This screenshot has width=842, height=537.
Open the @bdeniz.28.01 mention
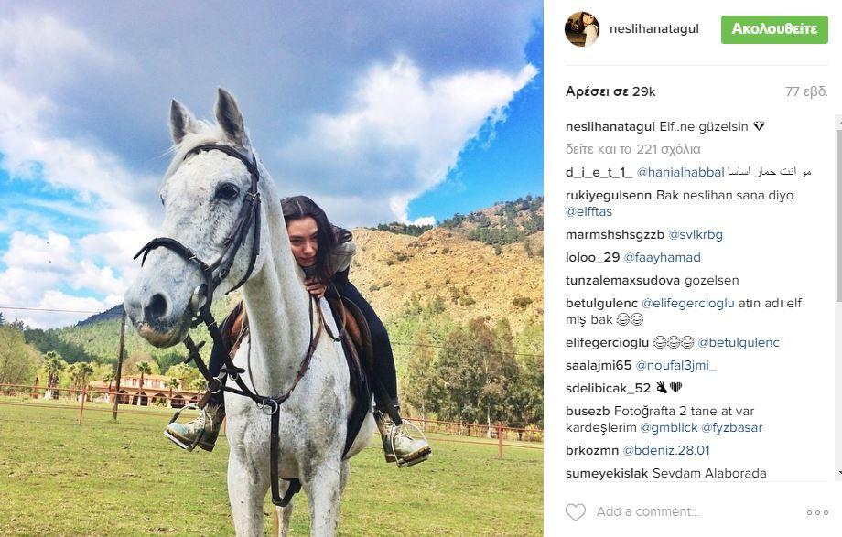(666, 450)
